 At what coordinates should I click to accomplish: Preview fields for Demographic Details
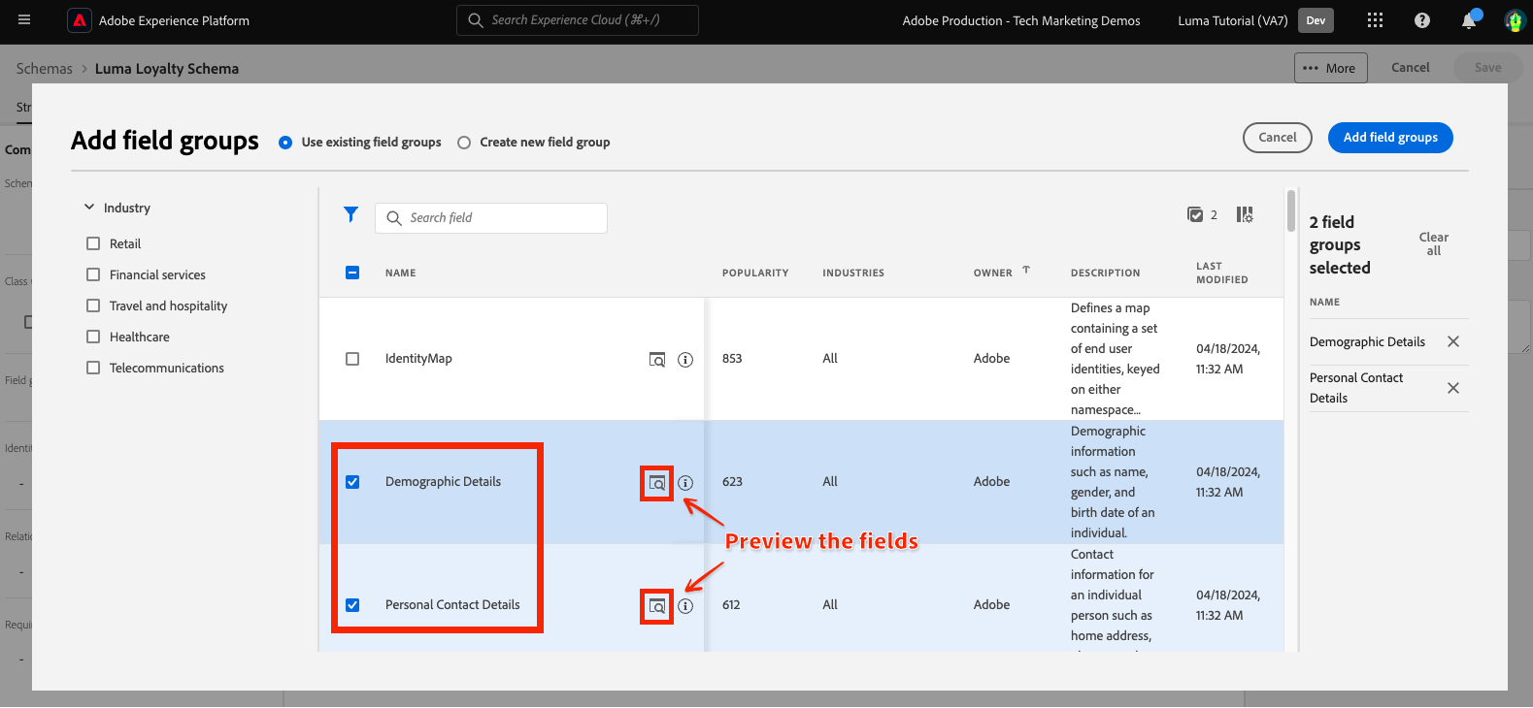click(x=657, y=483)
